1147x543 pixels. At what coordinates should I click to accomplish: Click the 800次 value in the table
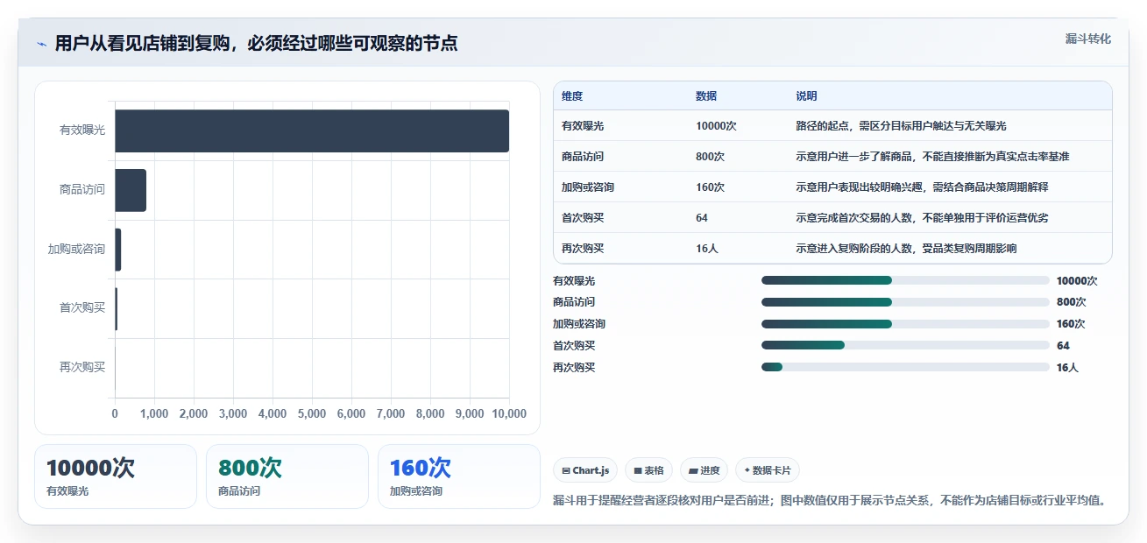[x=710, y=157]
